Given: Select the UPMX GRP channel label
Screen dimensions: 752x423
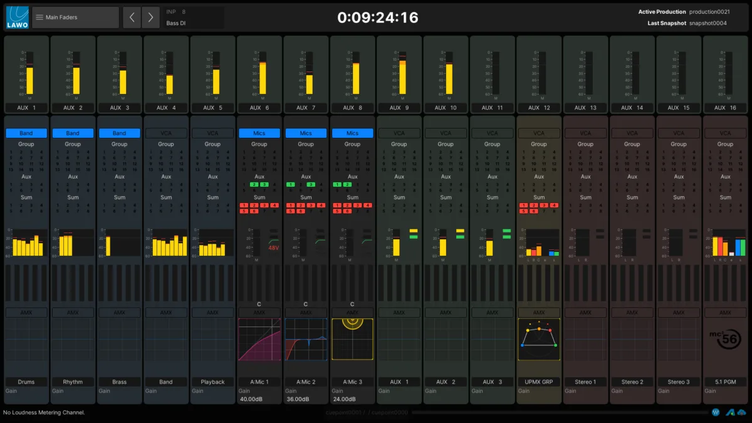Looking at the screenshot, I should click(539, 382).
